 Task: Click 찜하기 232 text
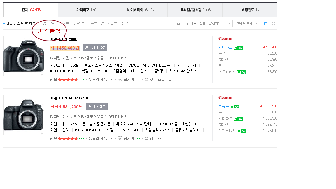(132, 139)
